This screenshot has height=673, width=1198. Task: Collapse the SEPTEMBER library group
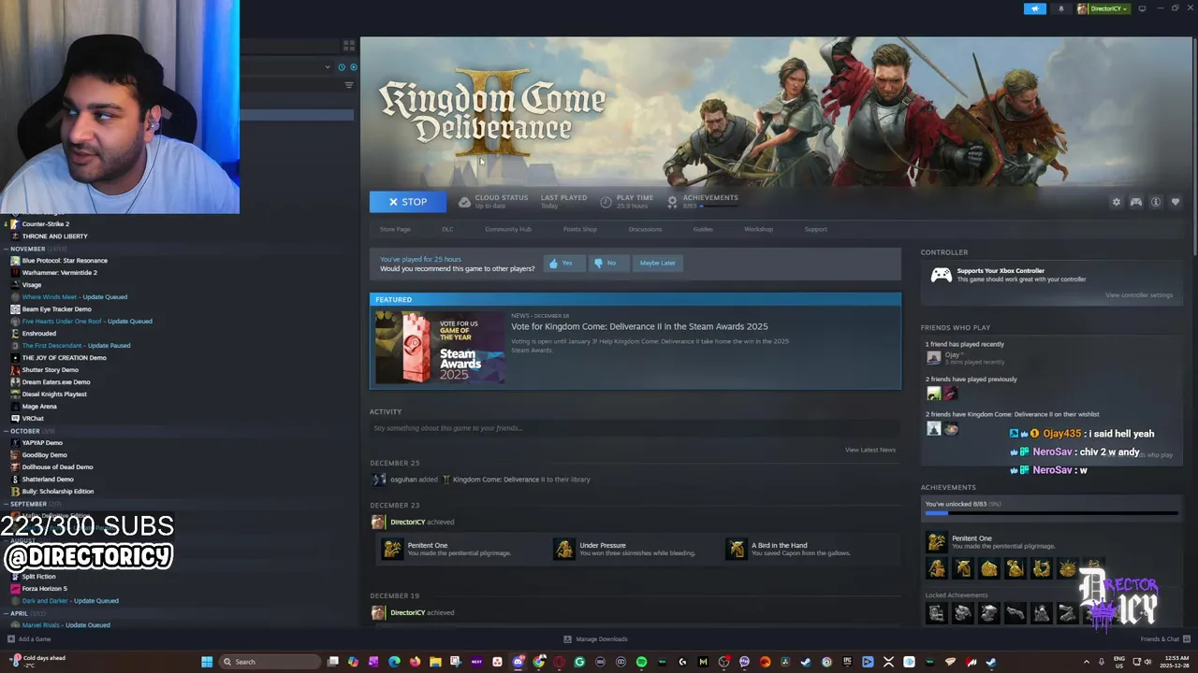tap(7, 504)
